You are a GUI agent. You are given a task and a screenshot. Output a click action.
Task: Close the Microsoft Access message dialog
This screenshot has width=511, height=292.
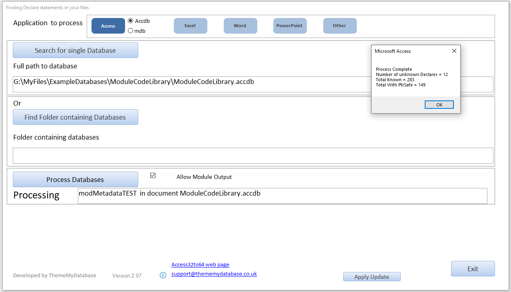pos(454,51)
